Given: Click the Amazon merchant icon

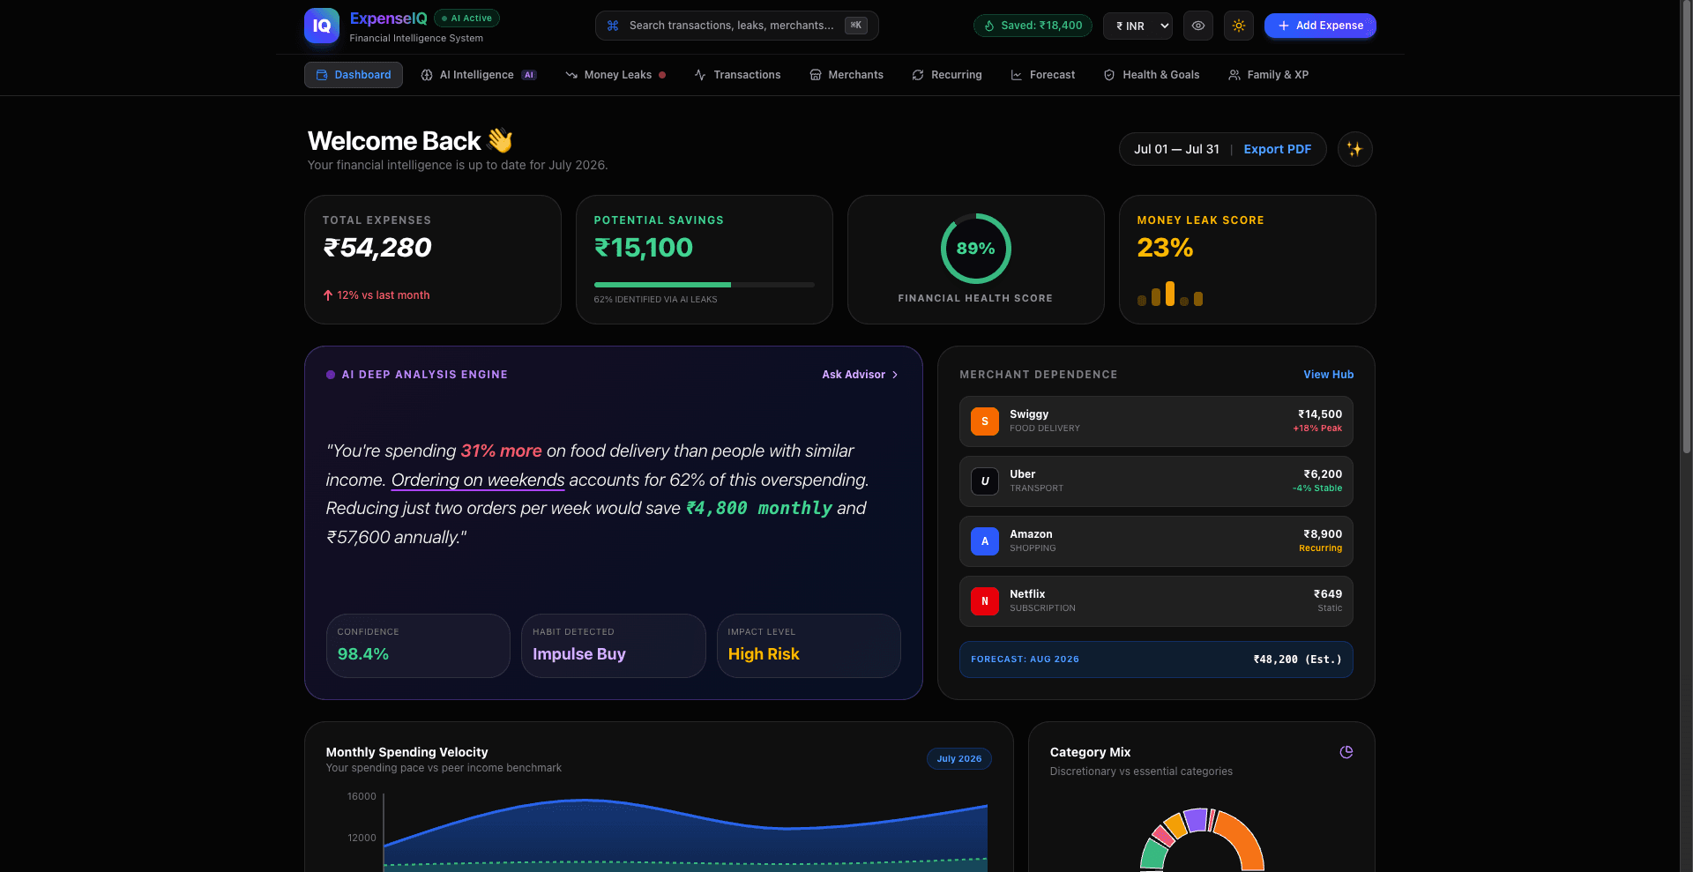Looking at the screenshot, I should [x=985, y=541].
